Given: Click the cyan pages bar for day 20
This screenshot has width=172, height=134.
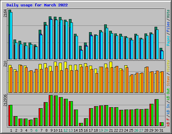Looking at the screenshot, I should [107, 44].
